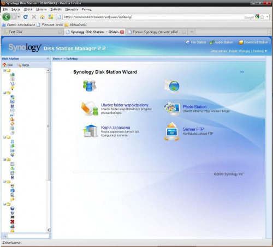Open Utwórz folder współdzielony link
Image resolution: width=273 pixels, height=247 pixels.
point(124,105)
